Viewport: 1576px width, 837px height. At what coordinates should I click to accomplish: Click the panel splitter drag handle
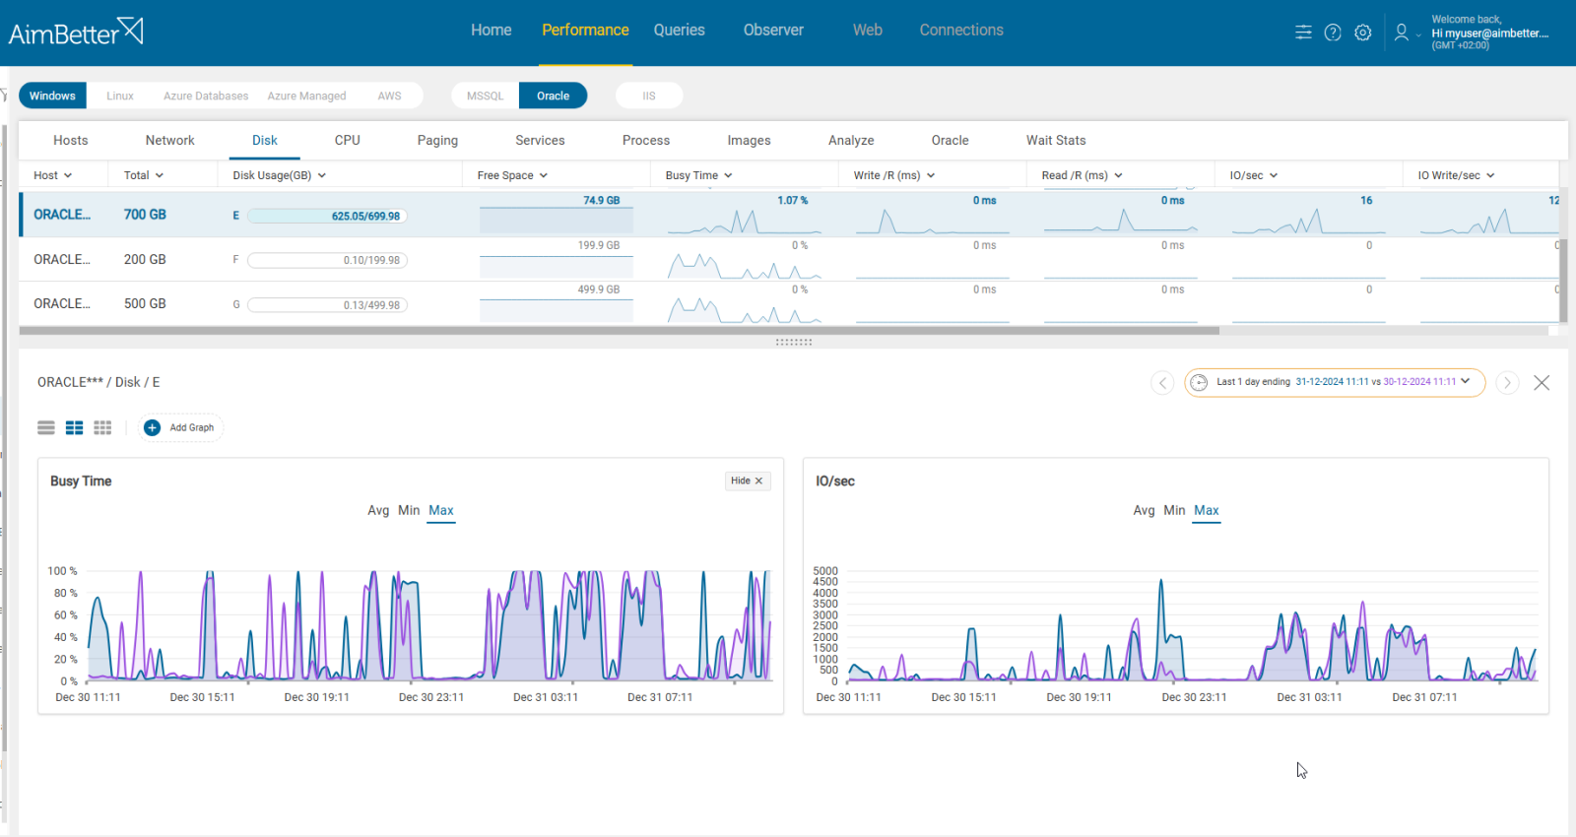(793, 342)
